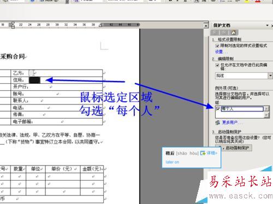Toggle 限制对选定的样式设置格式 checkbox

pyautogui.click(x=217, y=46)
